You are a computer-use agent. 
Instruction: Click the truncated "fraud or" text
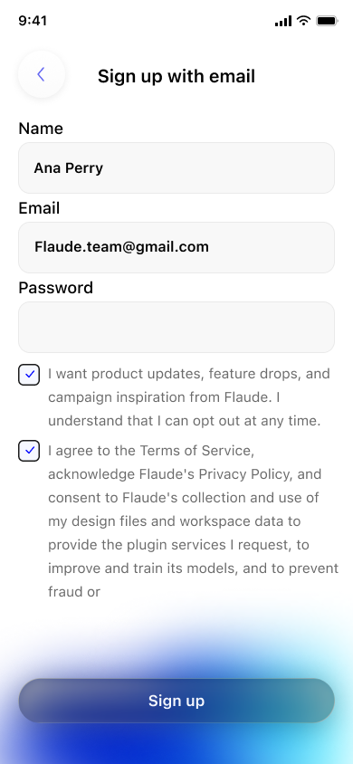click(74, 591)
